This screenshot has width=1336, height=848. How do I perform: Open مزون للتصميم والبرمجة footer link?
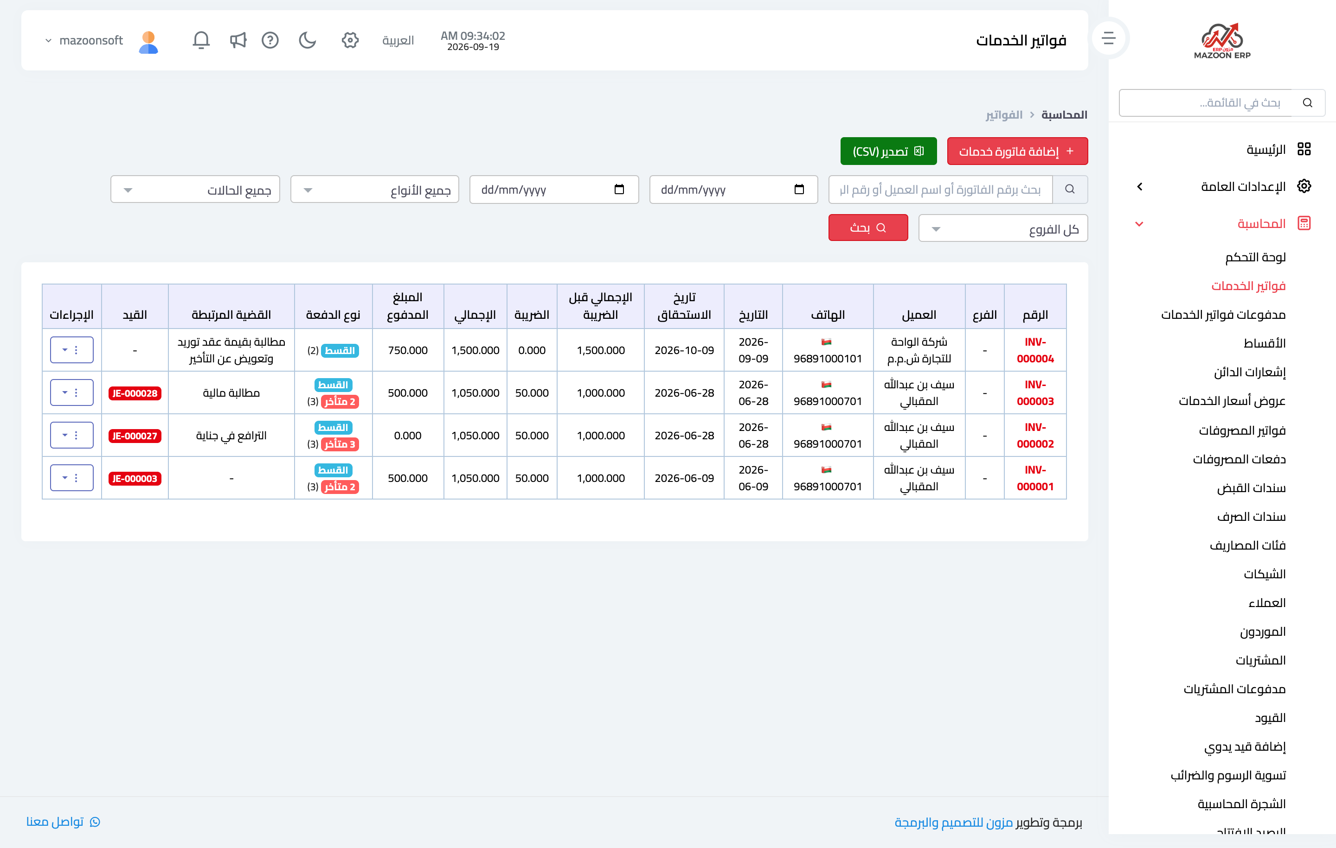[x=954, y=823]
